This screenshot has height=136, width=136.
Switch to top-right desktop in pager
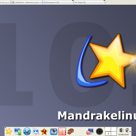click(114, 129)
